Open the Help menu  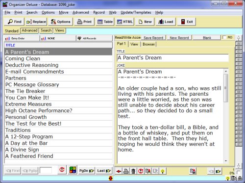pos(159,12)
